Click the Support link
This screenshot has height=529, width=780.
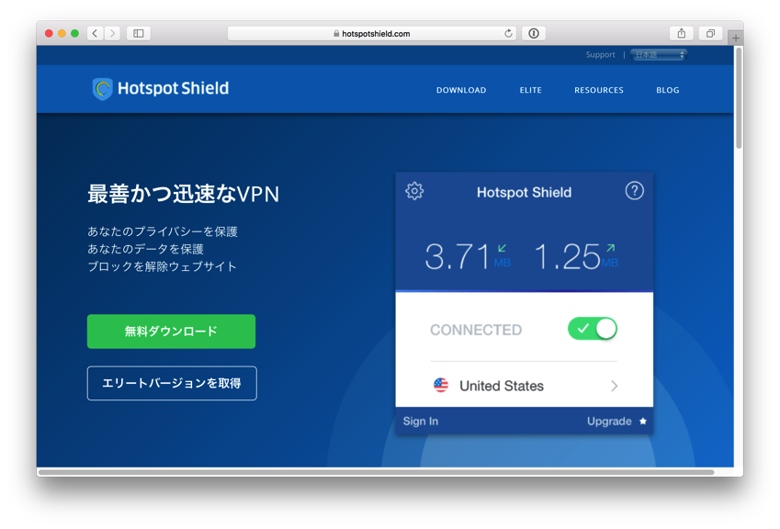pyautogui.click(x=600, y=55)
